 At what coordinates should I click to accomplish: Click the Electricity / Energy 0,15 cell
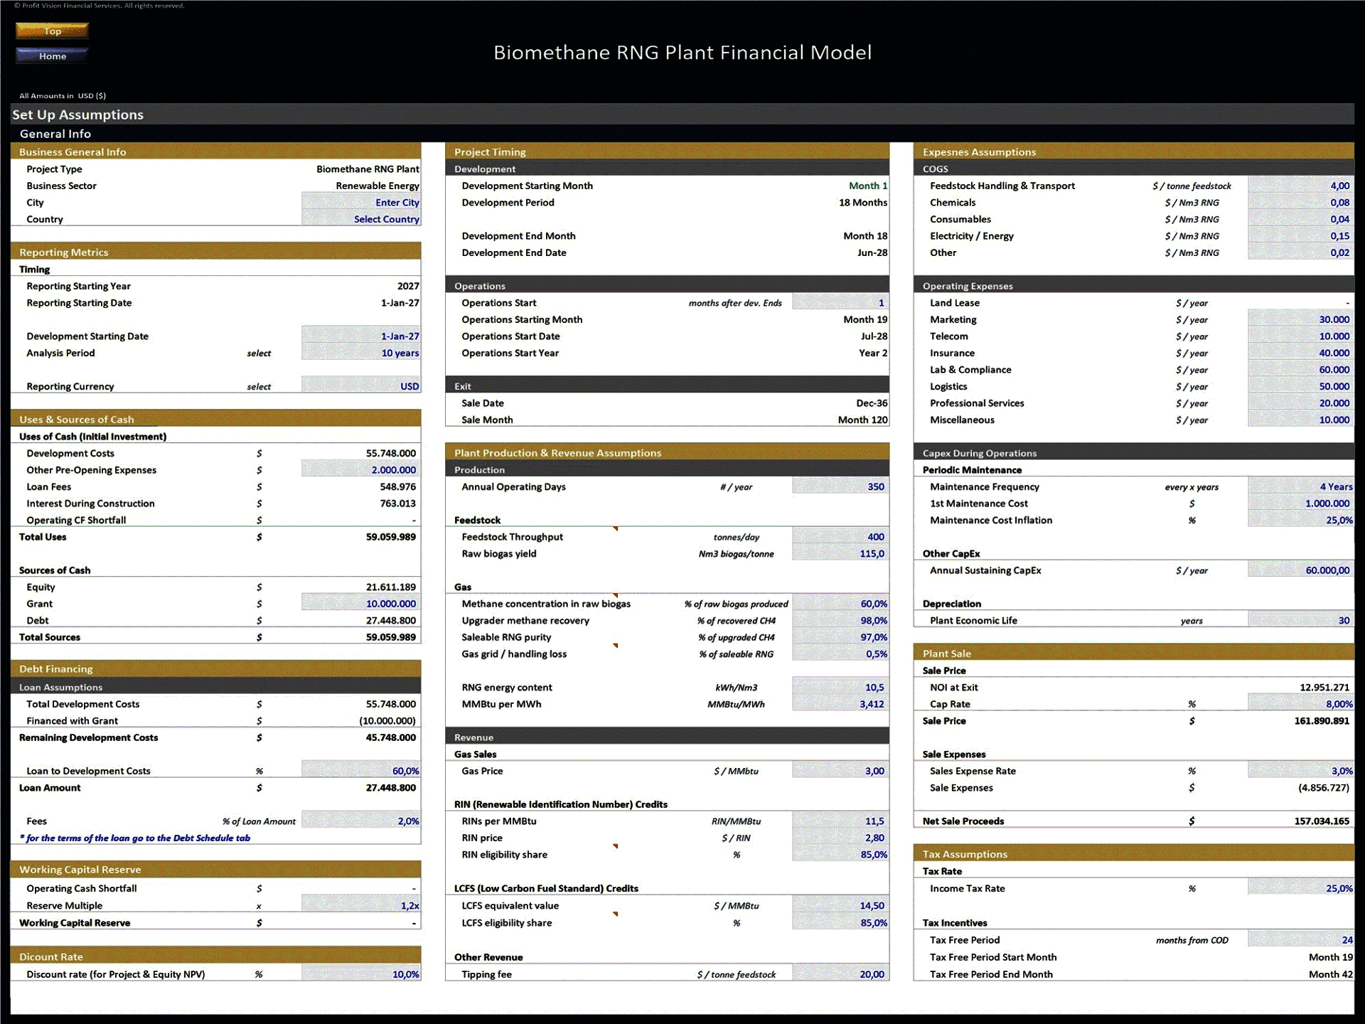pyautogui.click(x=1300, y=236)
